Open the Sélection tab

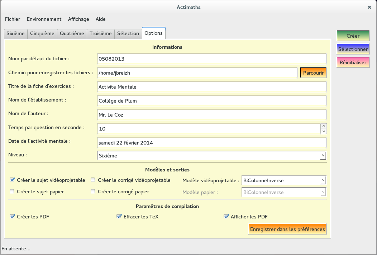point(128,33)
